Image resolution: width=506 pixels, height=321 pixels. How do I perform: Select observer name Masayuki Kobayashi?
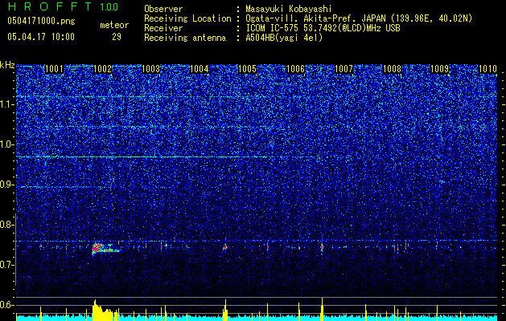point(289,9)
